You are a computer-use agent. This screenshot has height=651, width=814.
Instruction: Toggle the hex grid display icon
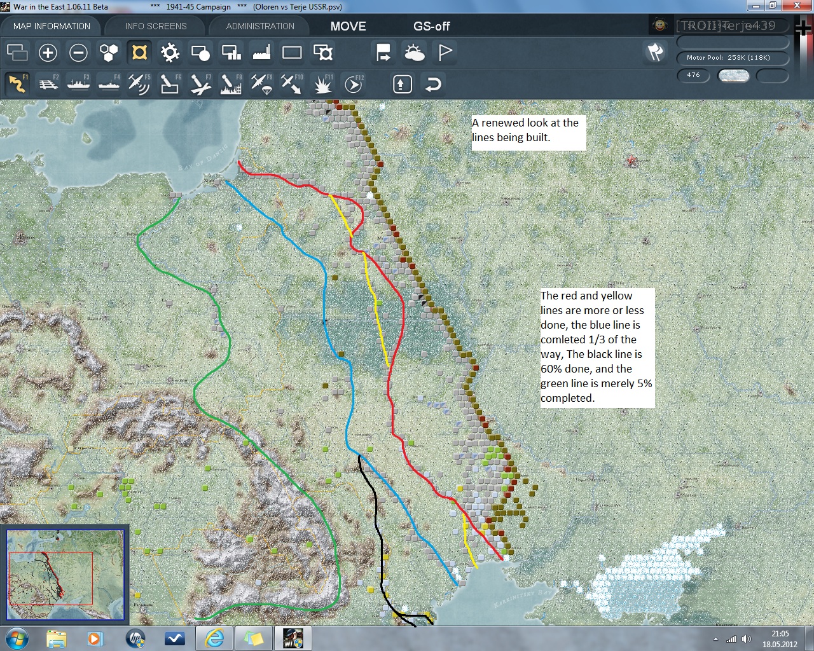coord(109,52)
